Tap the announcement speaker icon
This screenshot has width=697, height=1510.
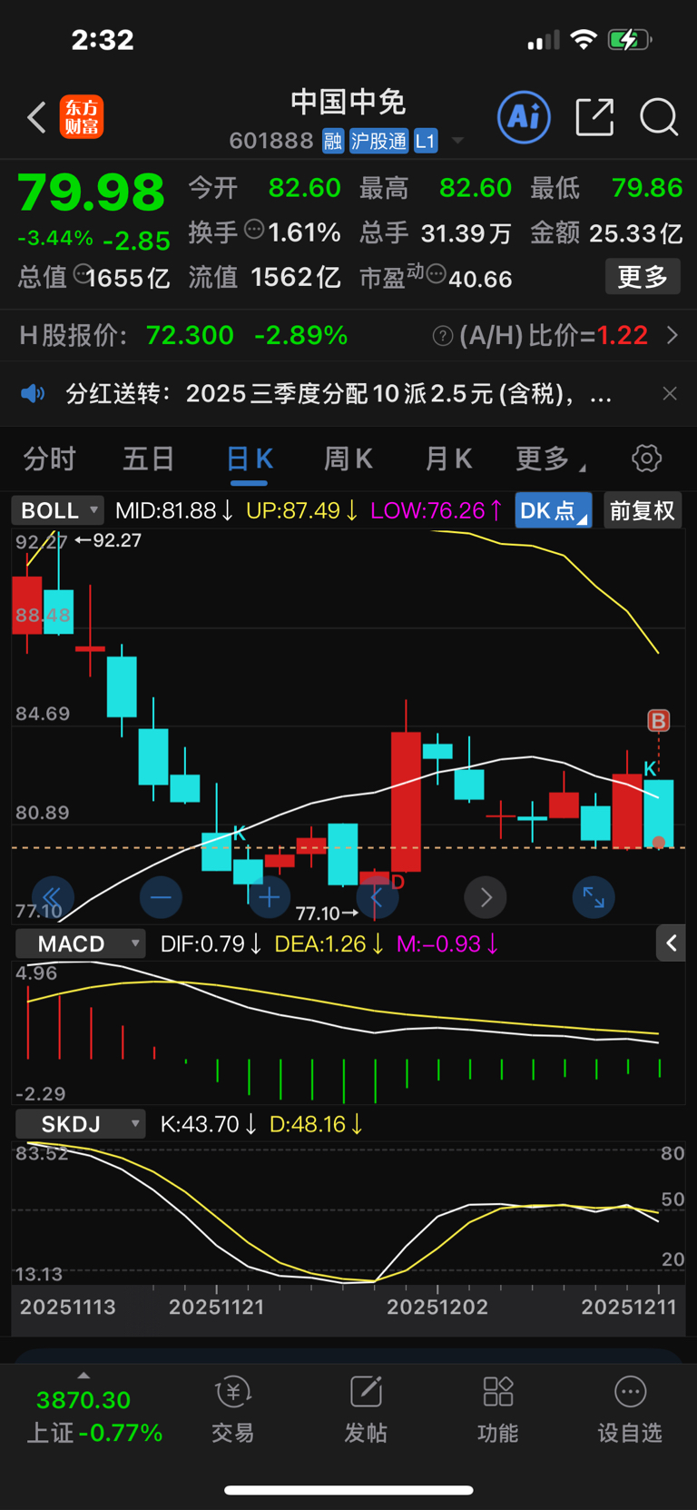[x=33, y=393]
